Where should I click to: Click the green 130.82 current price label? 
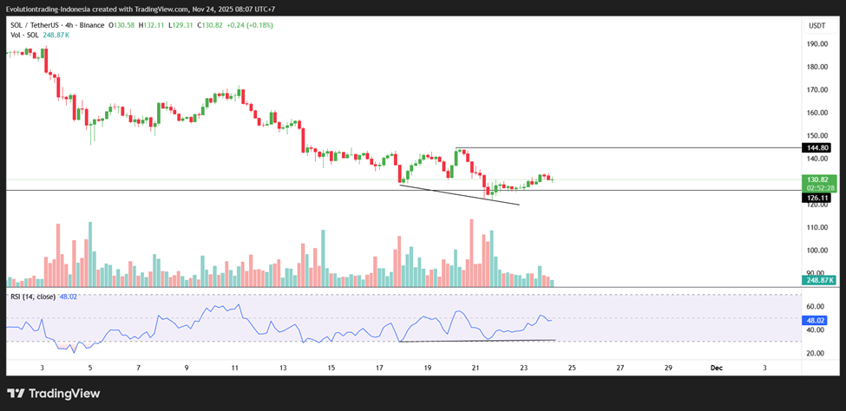click(x=817, y=179)
